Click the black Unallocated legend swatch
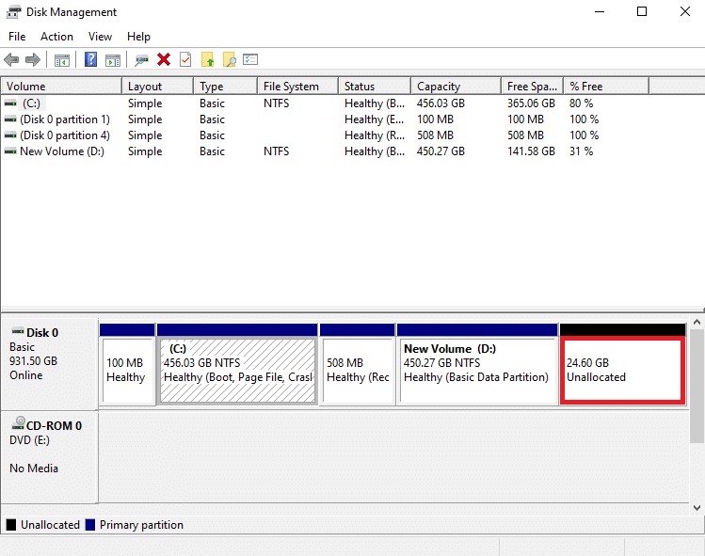Viewport: 705px width, 556px height. coord(11,525)
